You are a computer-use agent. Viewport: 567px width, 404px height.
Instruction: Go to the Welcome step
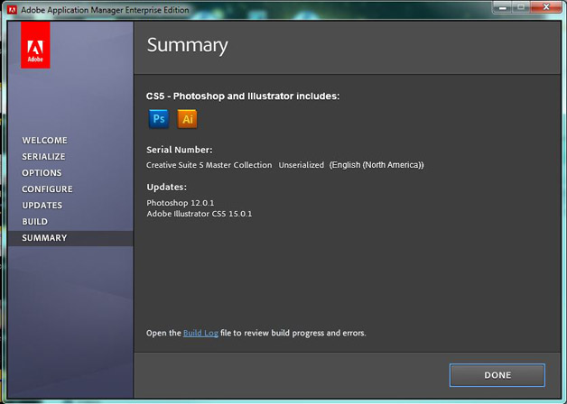(44, 141)
